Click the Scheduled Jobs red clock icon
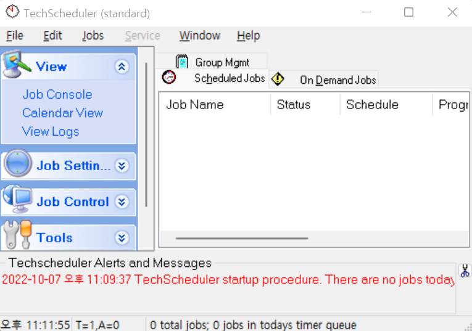Screen dimensions: 472x331 pyautogui.click(x=169, y=77)
